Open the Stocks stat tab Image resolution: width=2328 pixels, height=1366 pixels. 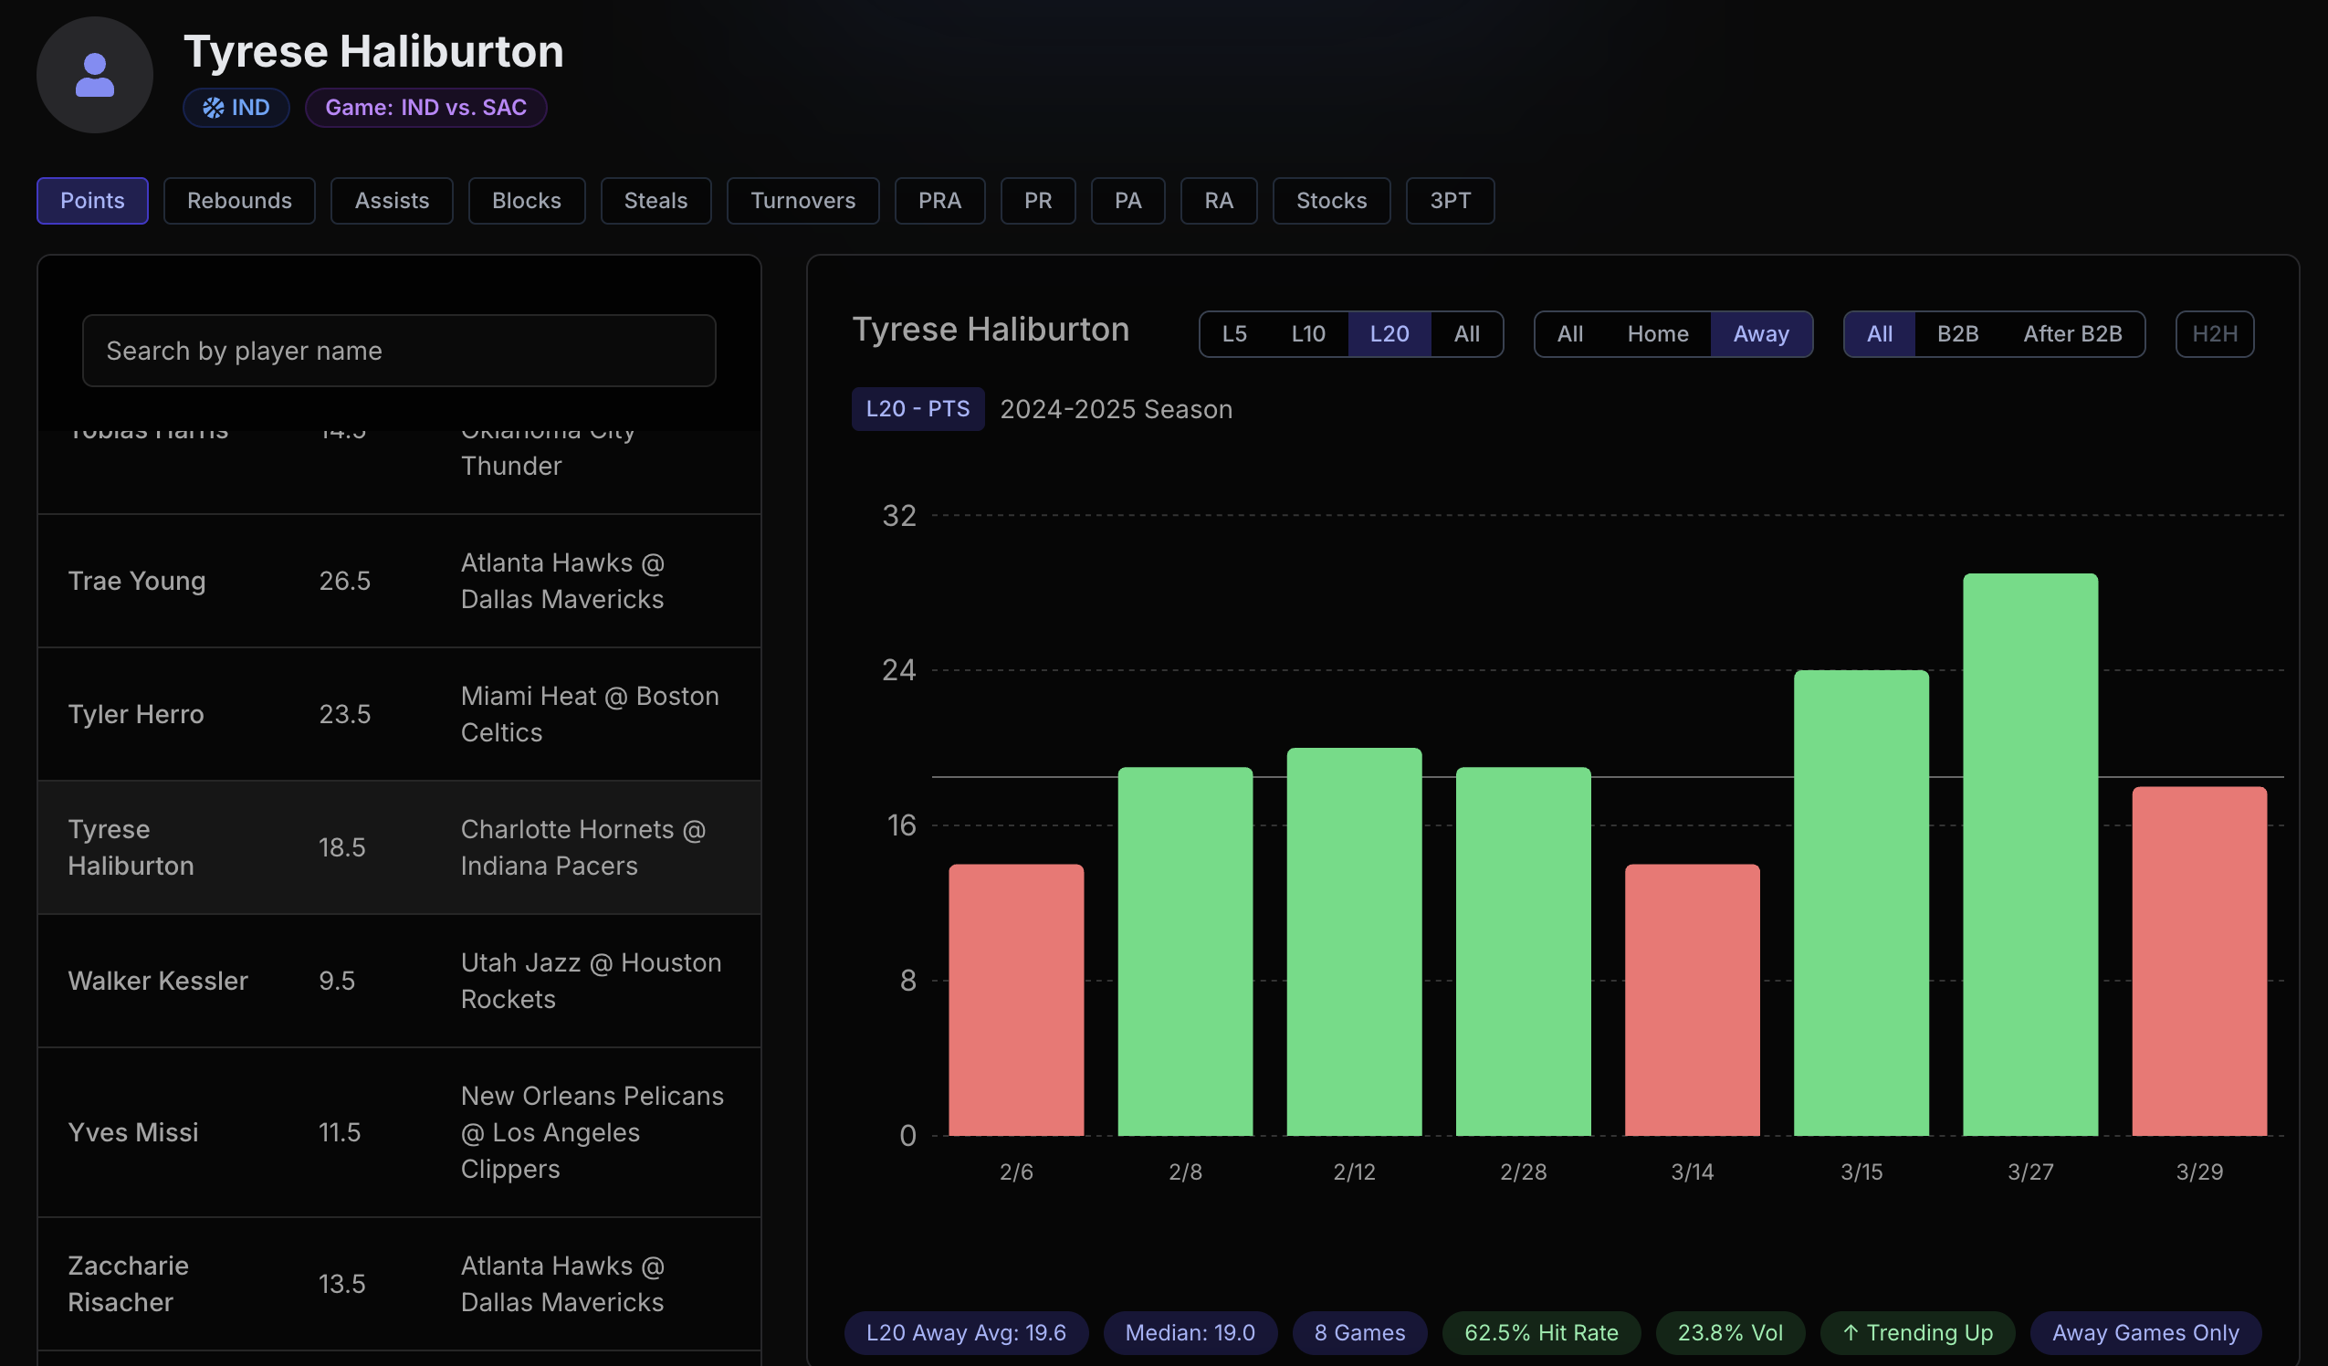coord(1331,201)
